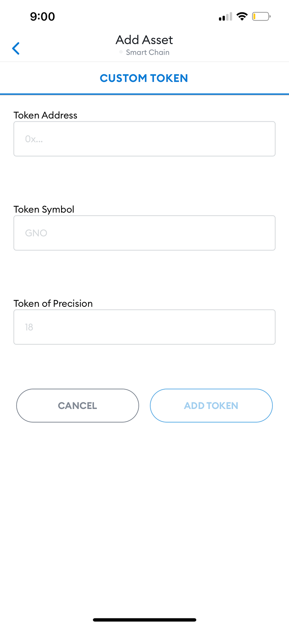
Task: Click the 0x... placeholder text
Action: pos(34,139)
